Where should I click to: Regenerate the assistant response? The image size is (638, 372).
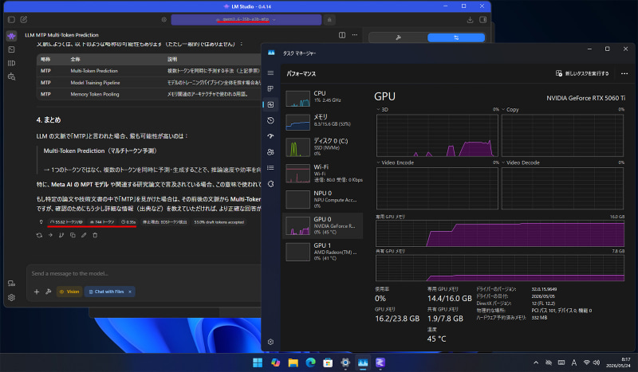click(x=39, y=235)
